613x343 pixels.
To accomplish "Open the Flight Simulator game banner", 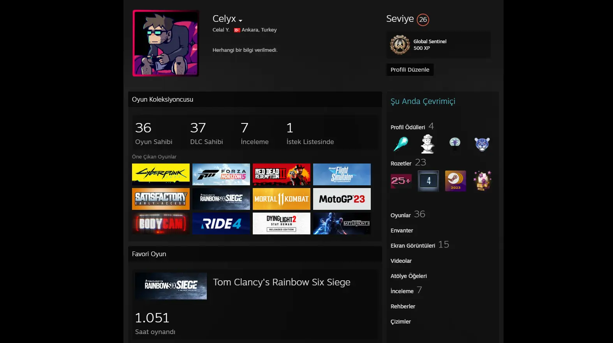I will [x=342, y=174].
